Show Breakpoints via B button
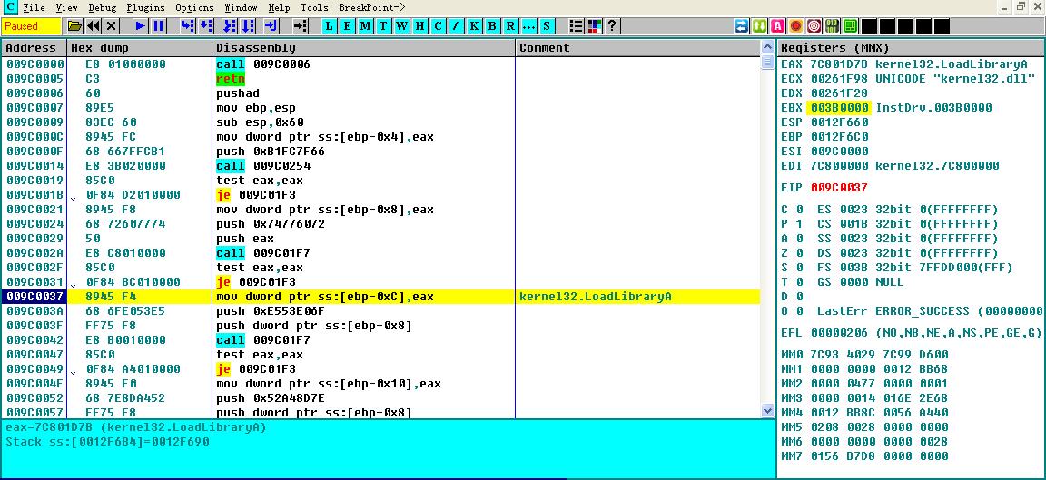The image size is (1046, 480). point(491,26)
